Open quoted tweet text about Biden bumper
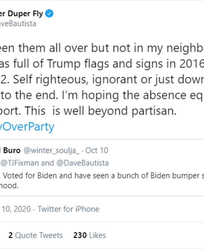 pyautogui.click(x=102, y=176)
